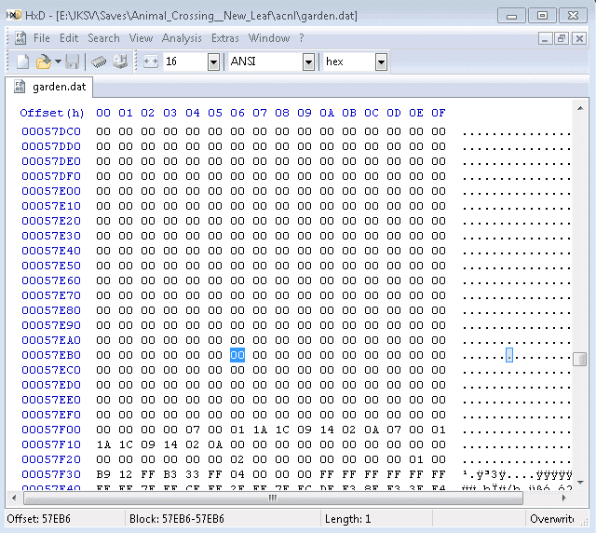This screenshot has width=596, height=533.
Task: Click the horizontal scrollbar left arrow
Action: click(x=14, y=498)
